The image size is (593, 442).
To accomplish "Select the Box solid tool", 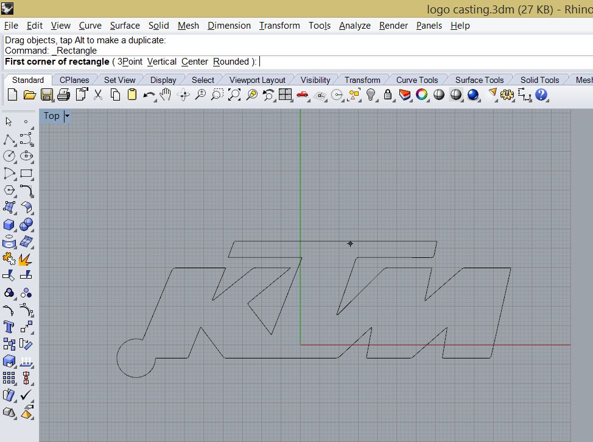I will pyautogui.click(x=9, y=224).
